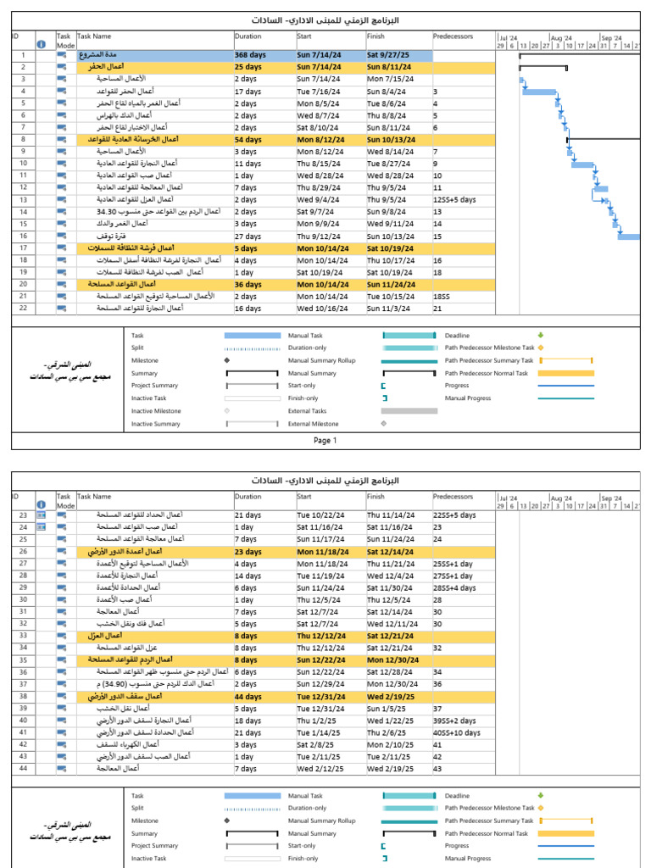The width and height of the screenshot is (651, 868).
Task: Click the green Deadline arrow in the page 1 legend
Action: point(540,335)
